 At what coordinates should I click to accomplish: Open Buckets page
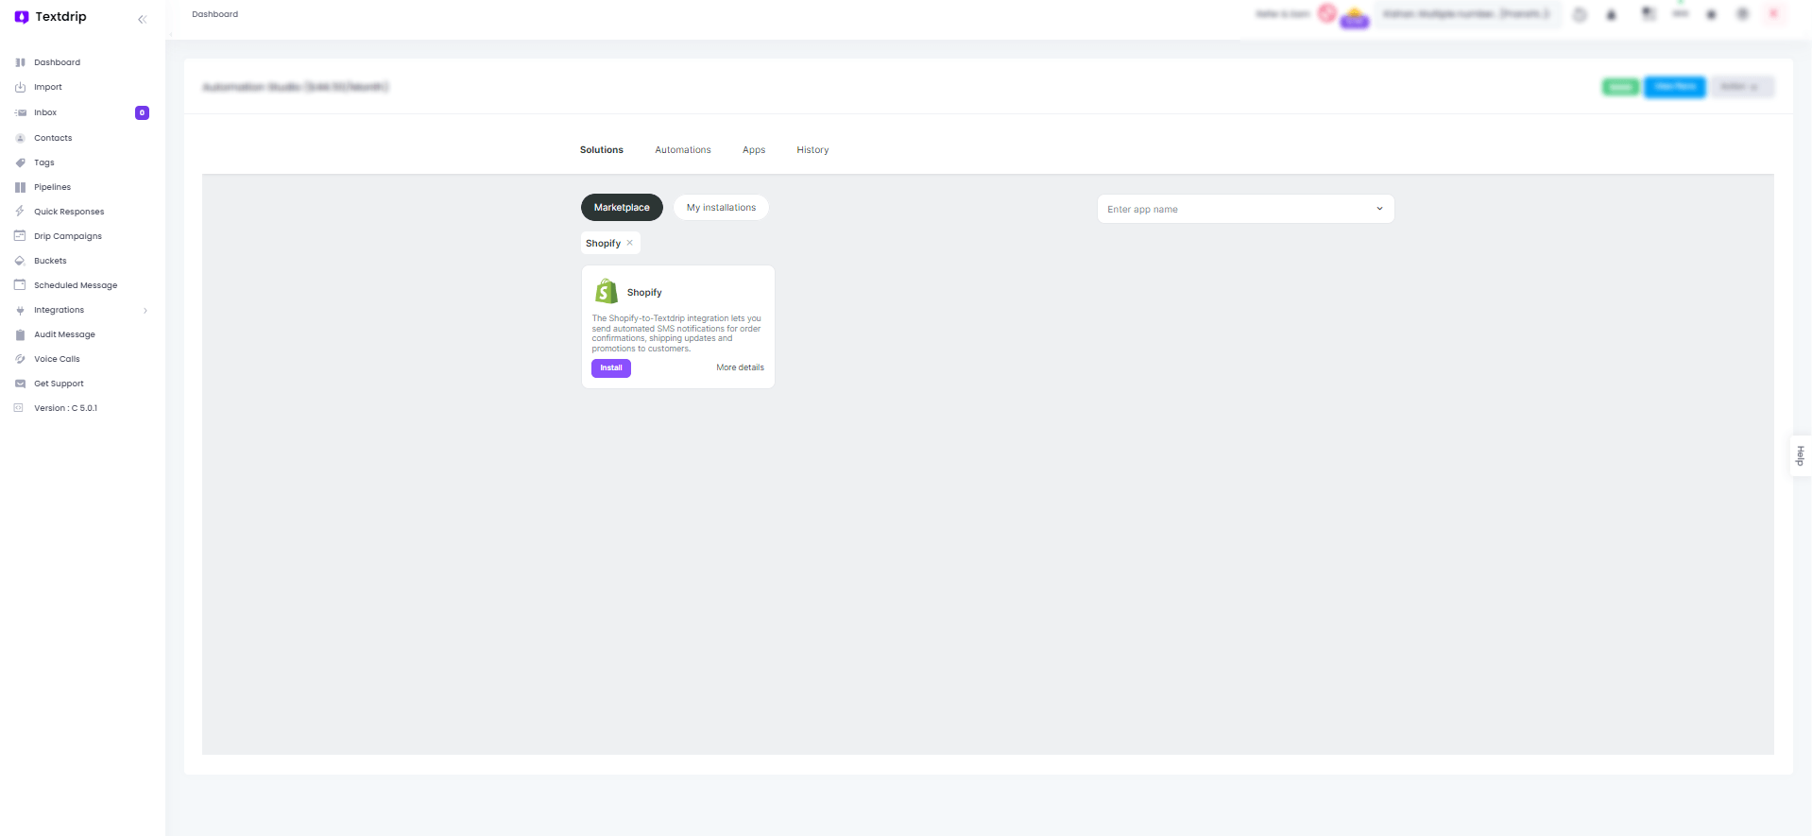click(x=50, y=261)
